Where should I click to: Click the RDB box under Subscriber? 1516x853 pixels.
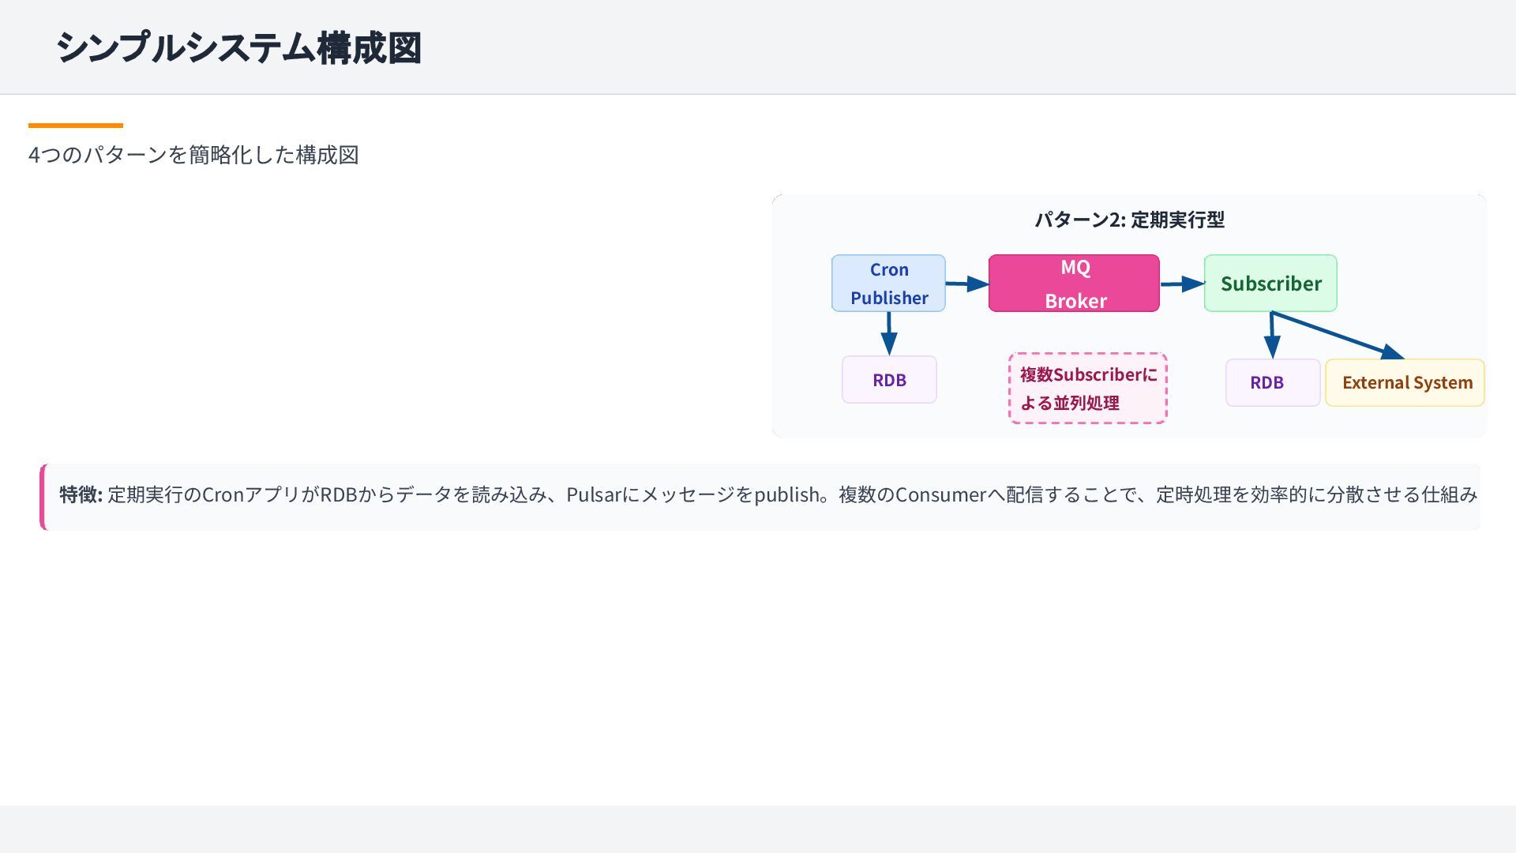[x=1272, y=383]
